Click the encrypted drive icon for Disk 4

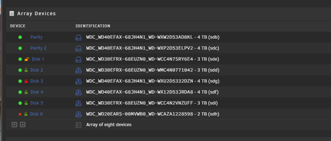[78, 92]
